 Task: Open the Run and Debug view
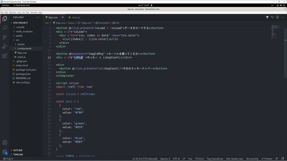coord(5,47)
